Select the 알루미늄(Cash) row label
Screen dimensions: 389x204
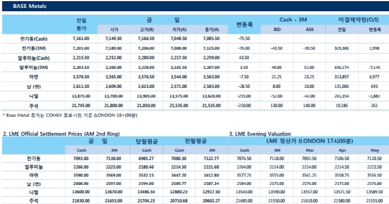click(34, 58)
